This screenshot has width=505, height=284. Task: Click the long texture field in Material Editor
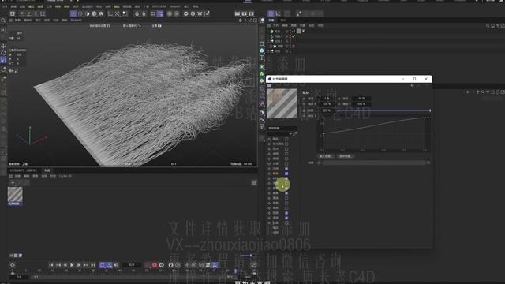pyautogui.click(x=373, y=163)
